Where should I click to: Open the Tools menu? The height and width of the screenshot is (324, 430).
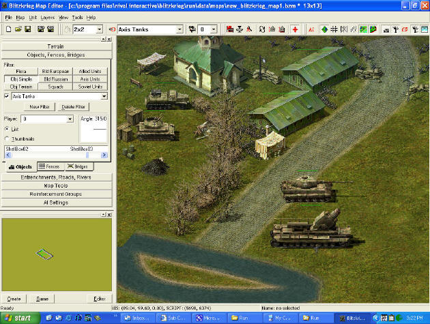pos(77,18)
